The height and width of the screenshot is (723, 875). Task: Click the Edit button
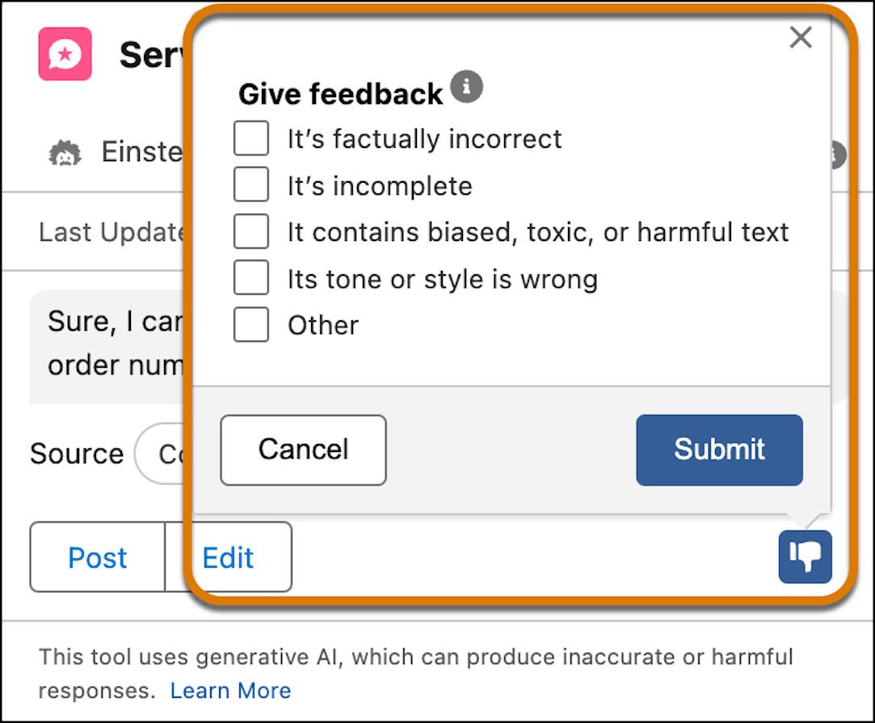(228, 557)
